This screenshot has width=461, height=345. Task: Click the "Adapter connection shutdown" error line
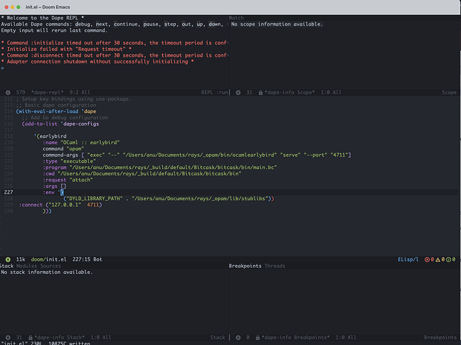[x=97, y=61]
